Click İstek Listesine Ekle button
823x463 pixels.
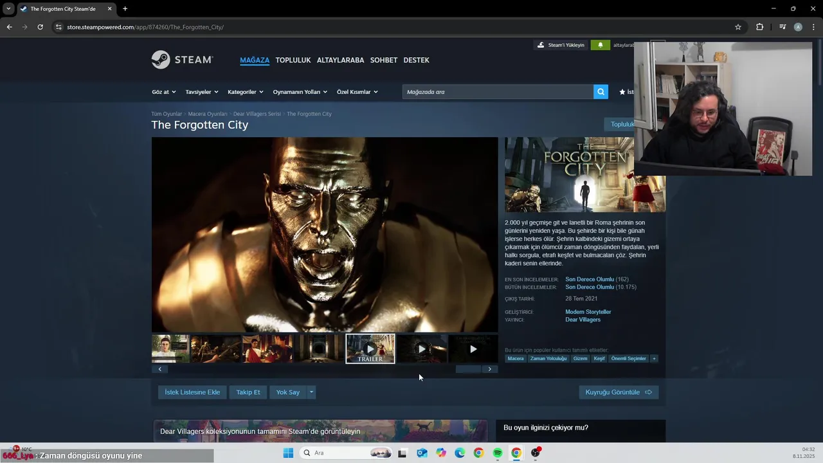click(x=192, y=392)
